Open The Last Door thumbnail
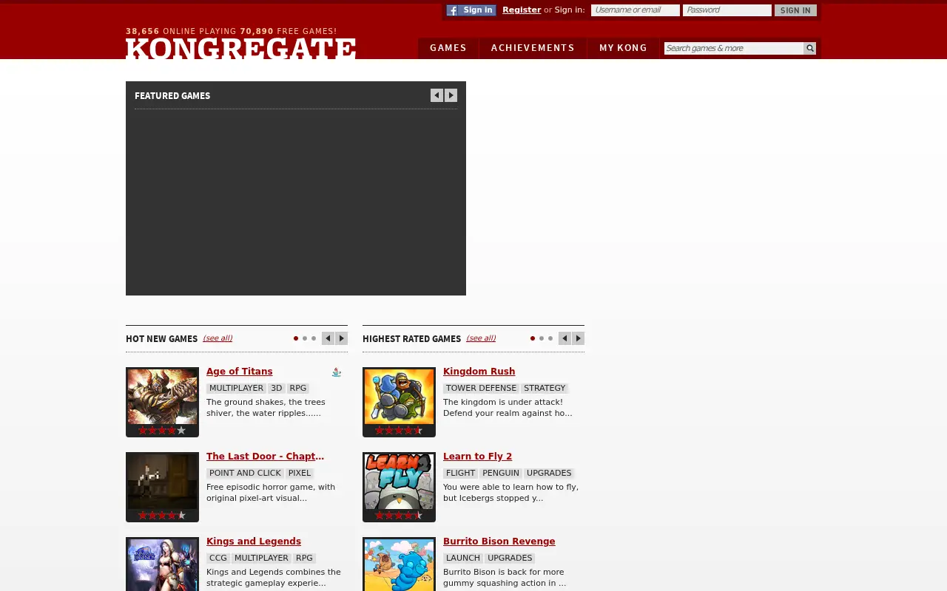947x591 pixels. pos(163,481)
